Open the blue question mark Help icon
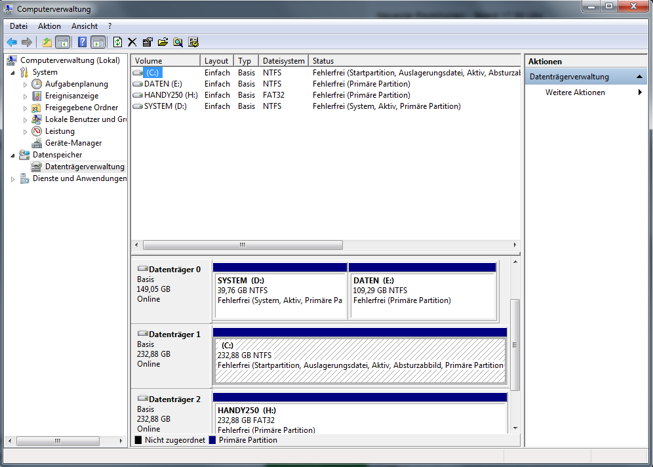Image resolution: width=653 pixels, height=467 pixels. pyautogui.click(x=83, y=42)
